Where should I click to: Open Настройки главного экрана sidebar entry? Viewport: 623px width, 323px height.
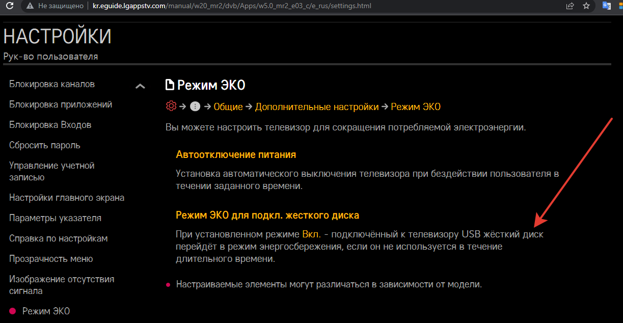point(67,198)
